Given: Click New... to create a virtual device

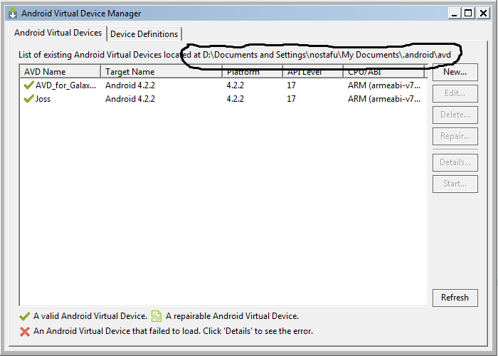Looking at the screenshot, I should click(455, 72).
